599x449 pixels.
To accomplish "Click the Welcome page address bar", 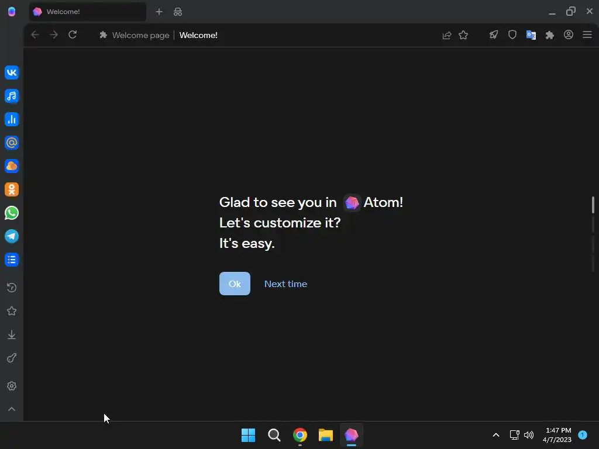I will (265, 35).
